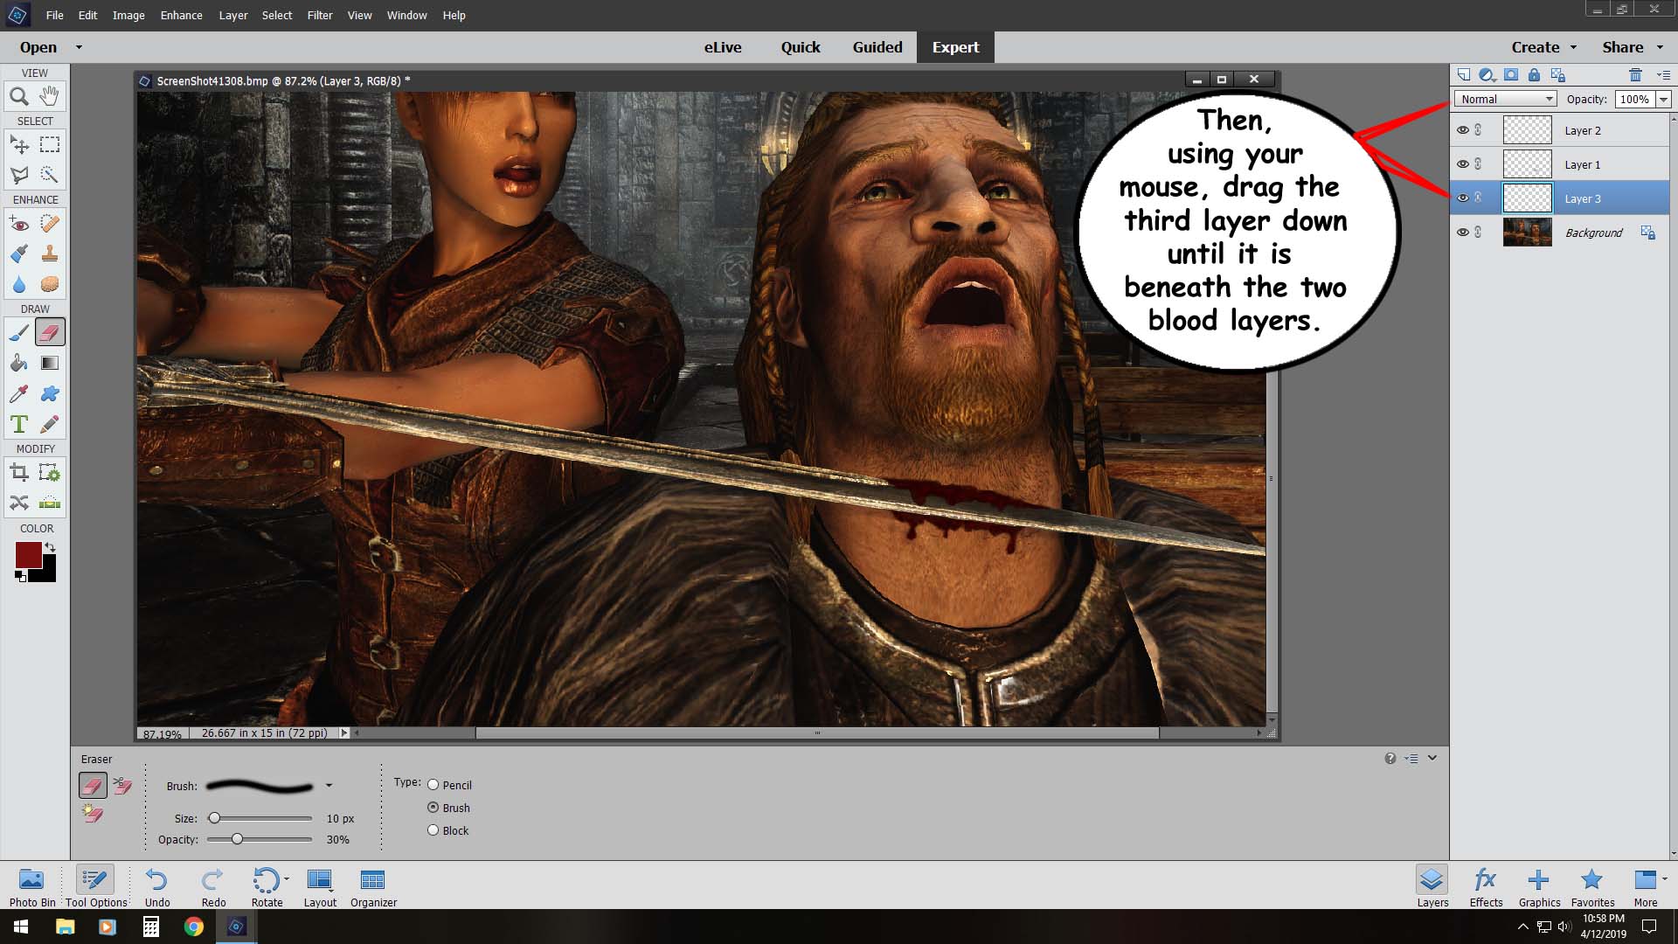Viewport: 1678px width, 944px height.
Task: Select the Spot Healing Brush tool
Action: [x=50, y=224]
